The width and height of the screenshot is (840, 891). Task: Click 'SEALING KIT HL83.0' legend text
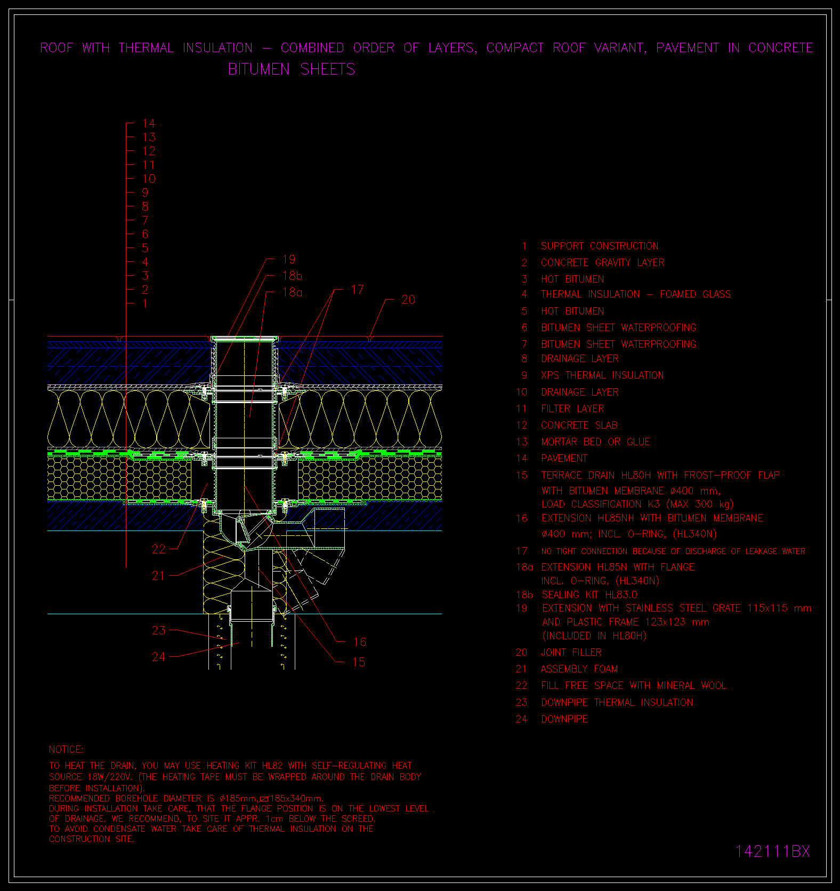[589, 595]
